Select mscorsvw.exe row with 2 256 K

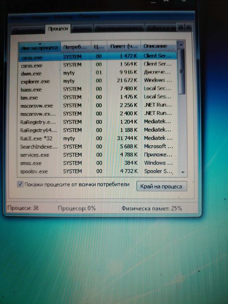click(x=97, y=106)
